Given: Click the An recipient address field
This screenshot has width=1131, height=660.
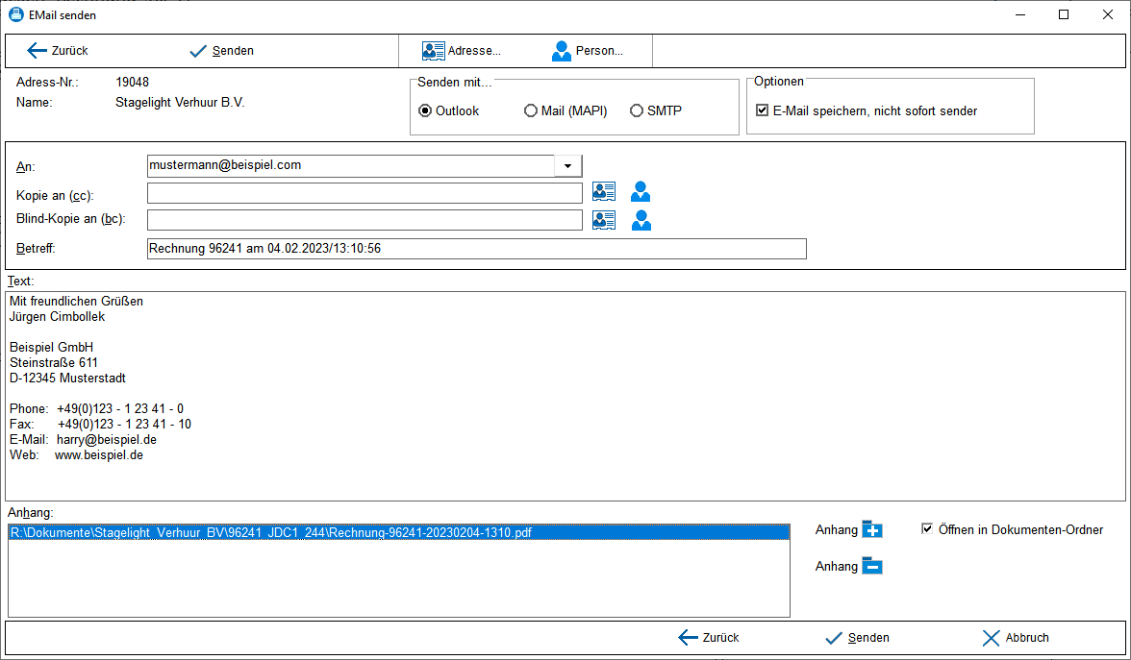Looking at the screenshot, I should [350, 165].
